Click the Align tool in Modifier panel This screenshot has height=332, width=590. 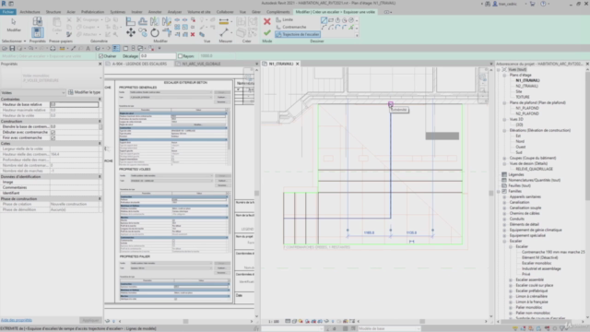(131, 21)
